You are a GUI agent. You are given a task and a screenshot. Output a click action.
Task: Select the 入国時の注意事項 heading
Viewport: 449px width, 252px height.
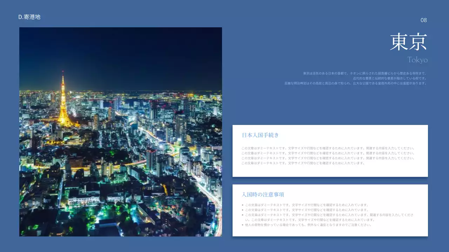click(263, 195)
